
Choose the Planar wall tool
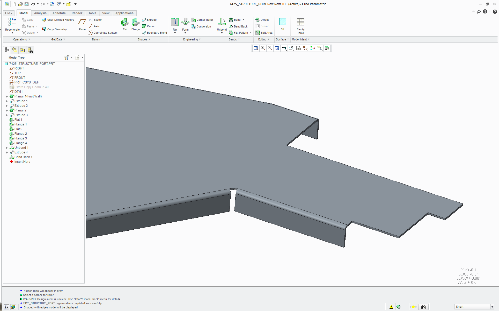point(148,26)
